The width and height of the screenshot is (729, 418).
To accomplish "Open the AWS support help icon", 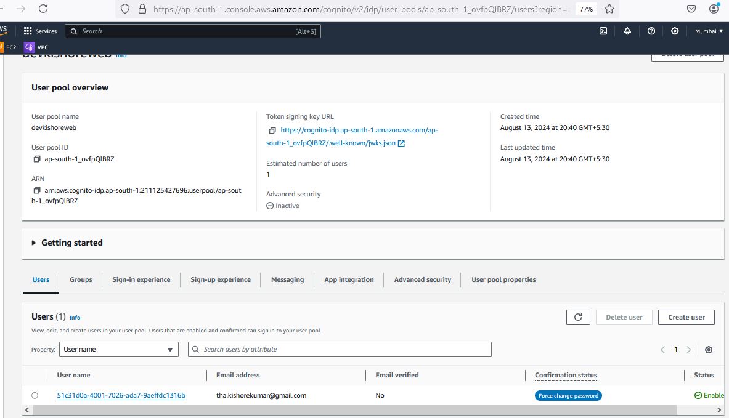I will (651, 31).
